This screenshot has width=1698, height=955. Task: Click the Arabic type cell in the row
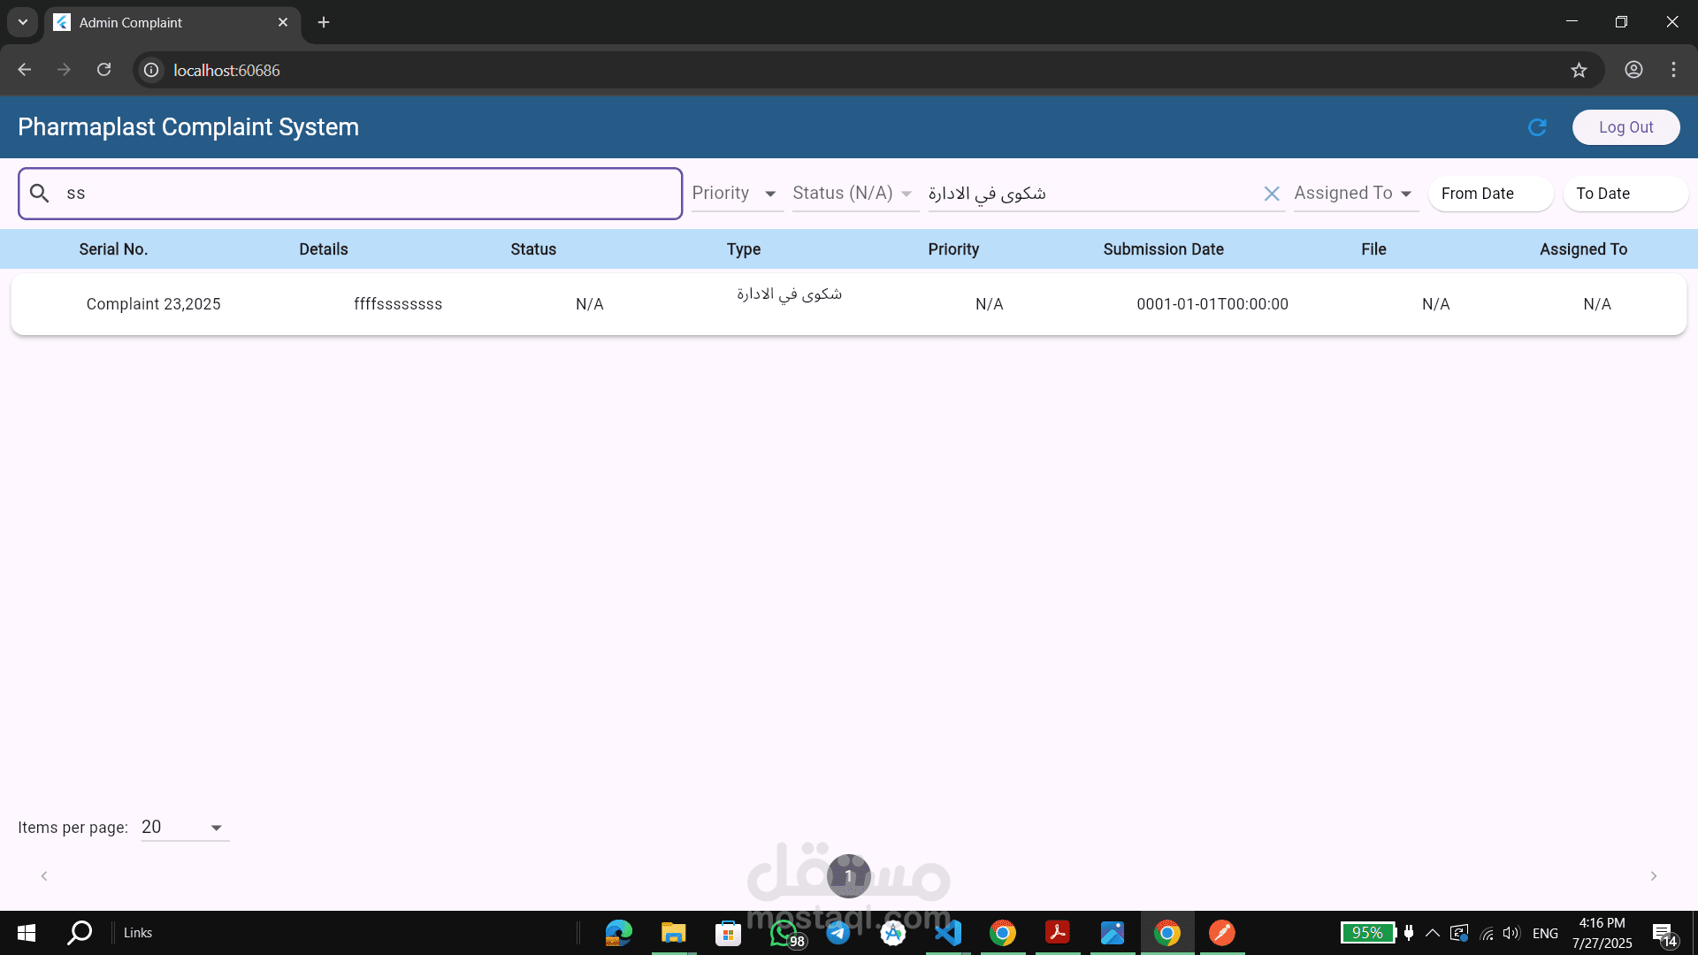coord(790,294)
